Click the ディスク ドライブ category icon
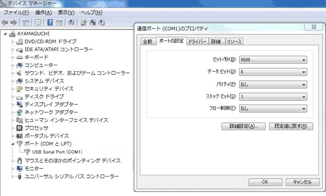 coord(20,97)
